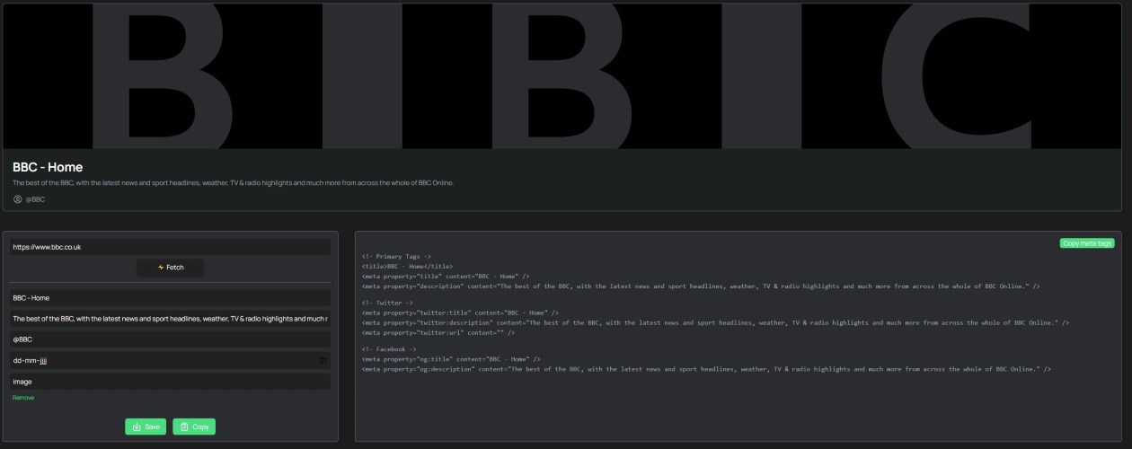The width and height of the screenshot is (1132, 449).
Task: Click the BBC logo preview image
Action: click(562, 76)
